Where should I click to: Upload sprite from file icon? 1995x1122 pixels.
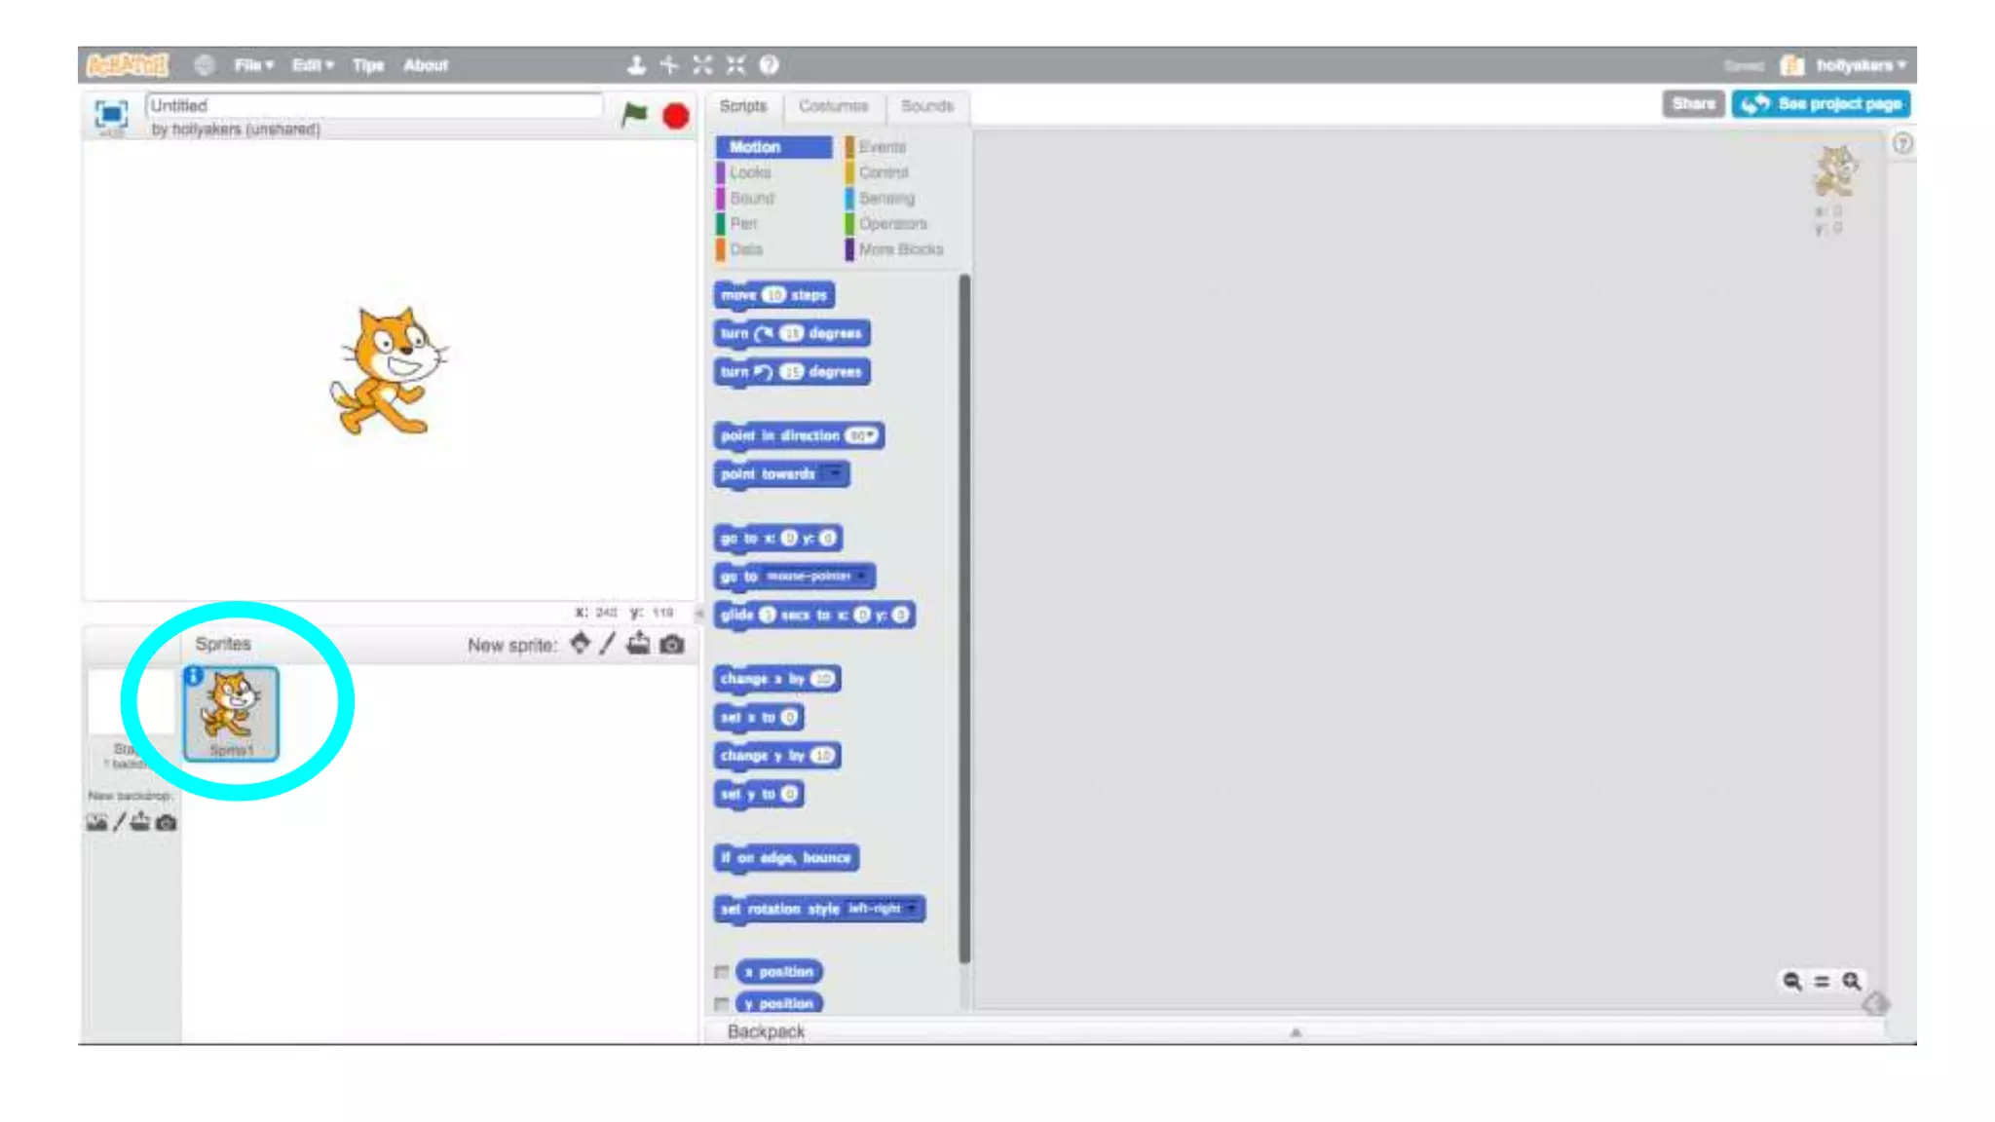coord(638,644)
